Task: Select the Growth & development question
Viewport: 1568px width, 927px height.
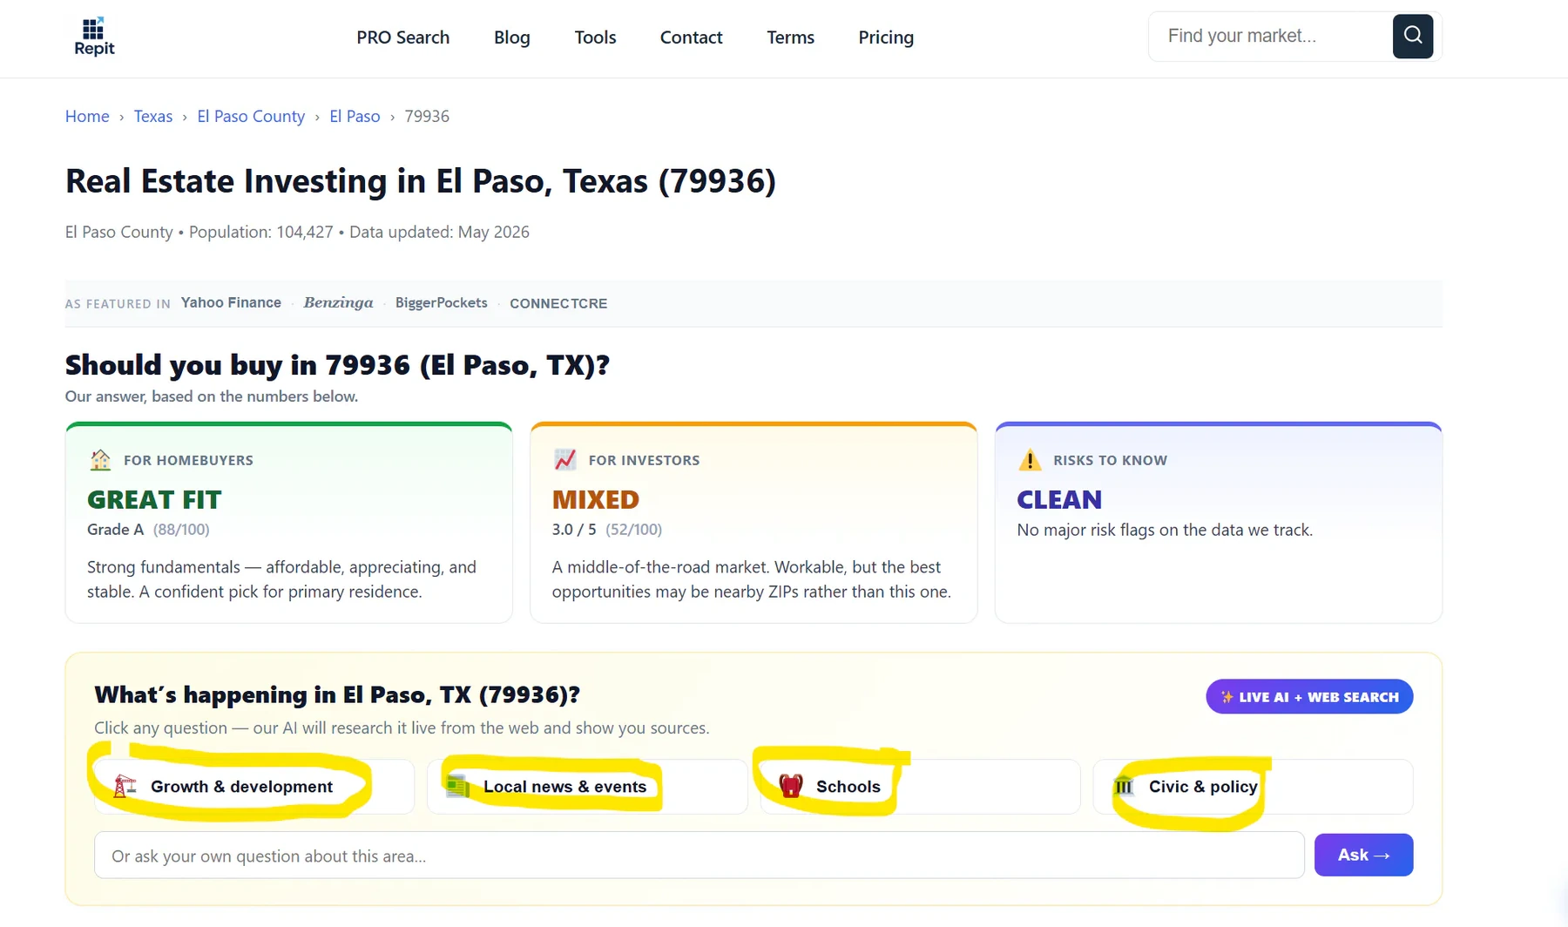Action: point(253,787)
